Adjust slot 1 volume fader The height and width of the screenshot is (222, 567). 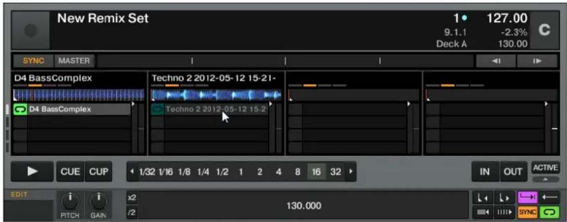pyautogui.click(x=141, y=129)
